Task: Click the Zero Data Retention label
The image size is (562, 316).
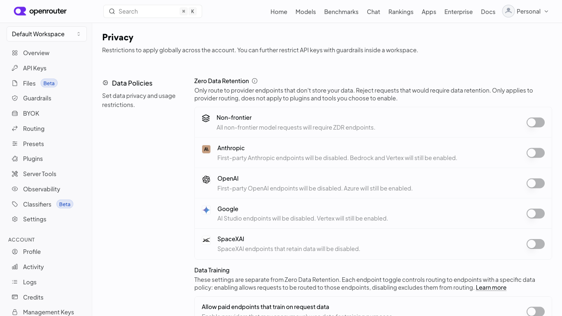Action: click(222, 81)
